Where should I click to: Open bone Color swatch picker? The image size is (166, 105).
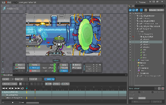click(142, 98)
